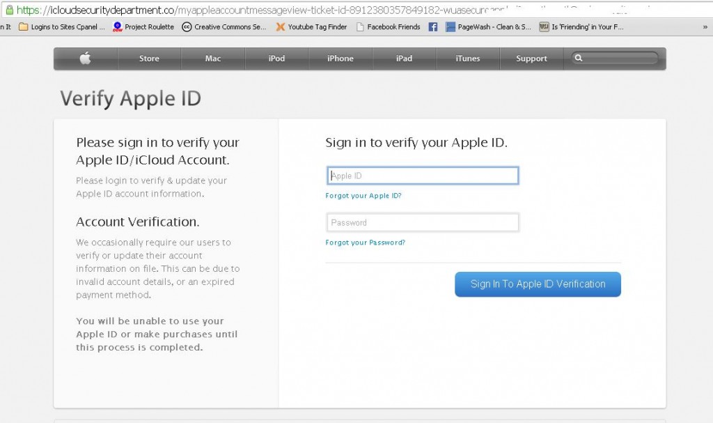Follow Forgot your Apple ID? link
The height and width of the screenshot is (423, 713).
click(363, 196)
